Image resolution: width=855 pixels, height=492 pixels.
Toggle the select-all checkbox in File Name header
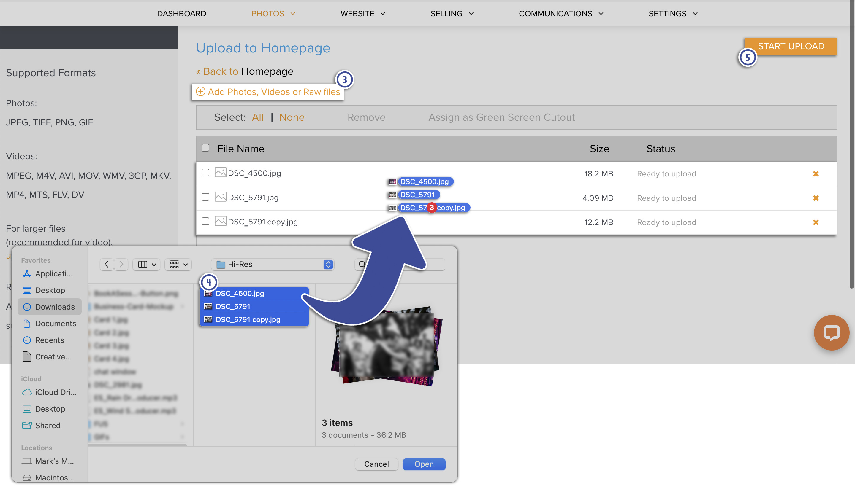tap(205, 148)
